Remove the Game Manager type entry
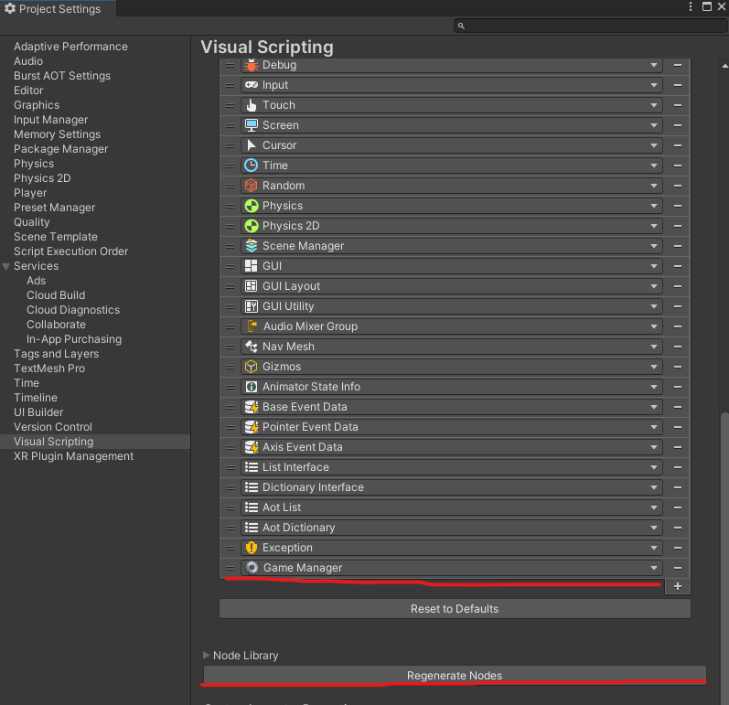729x705 pixels. (x=678, y=568)
